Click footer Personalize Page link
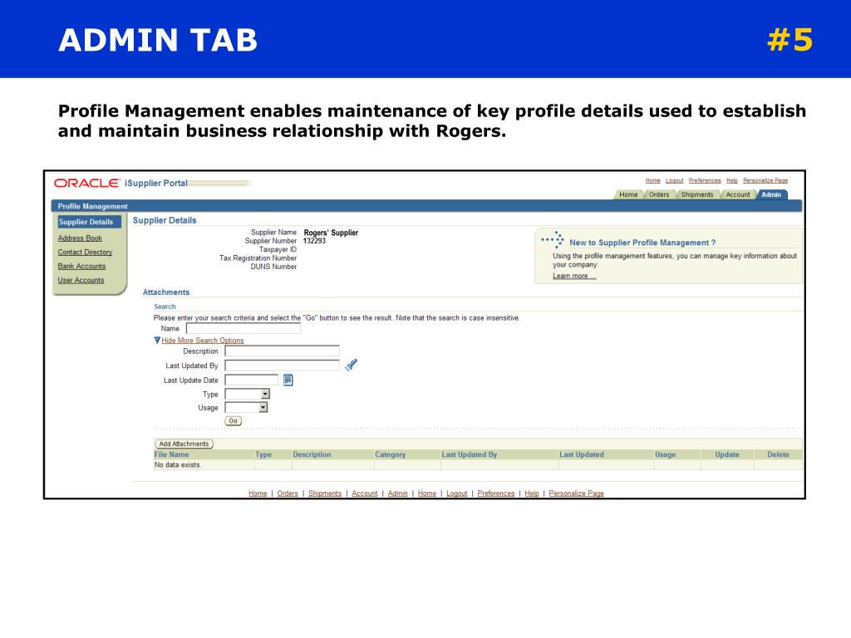851x638 pixels. pos(577,493)
